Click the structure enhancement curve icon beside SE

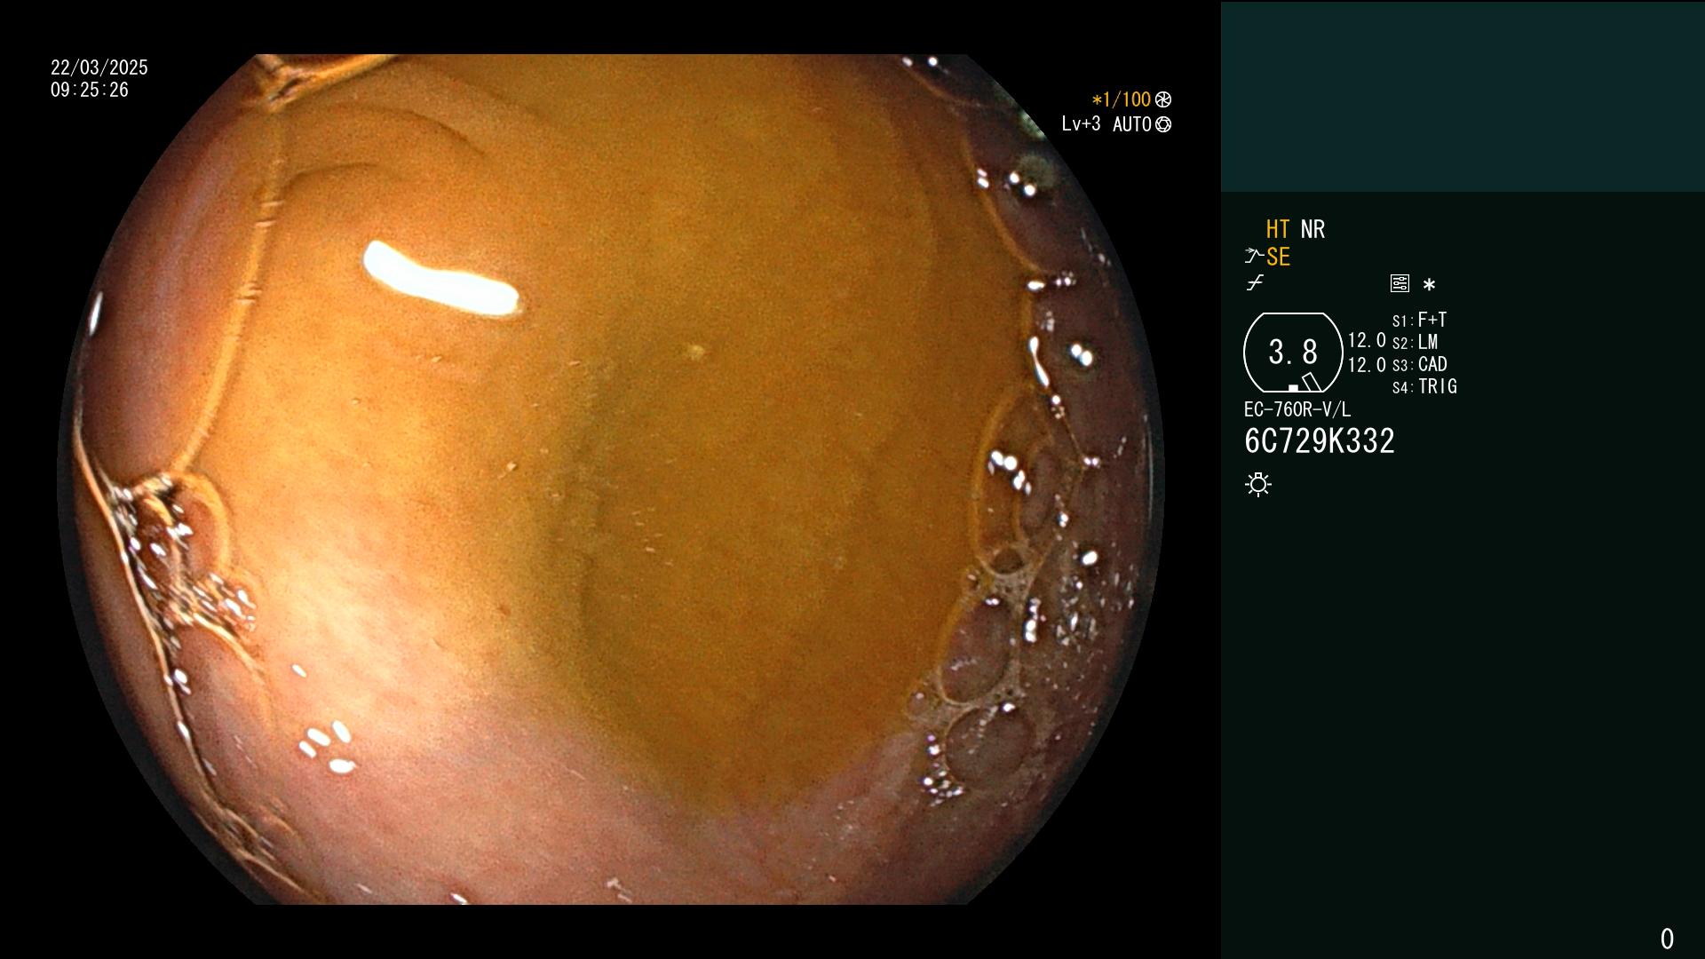pyautogui.click(x=1254, y=257)
